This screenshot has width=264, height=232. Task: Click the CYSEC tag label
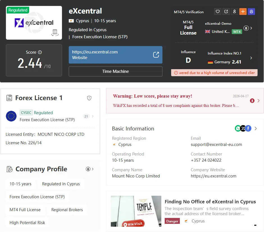pos(26,113)
